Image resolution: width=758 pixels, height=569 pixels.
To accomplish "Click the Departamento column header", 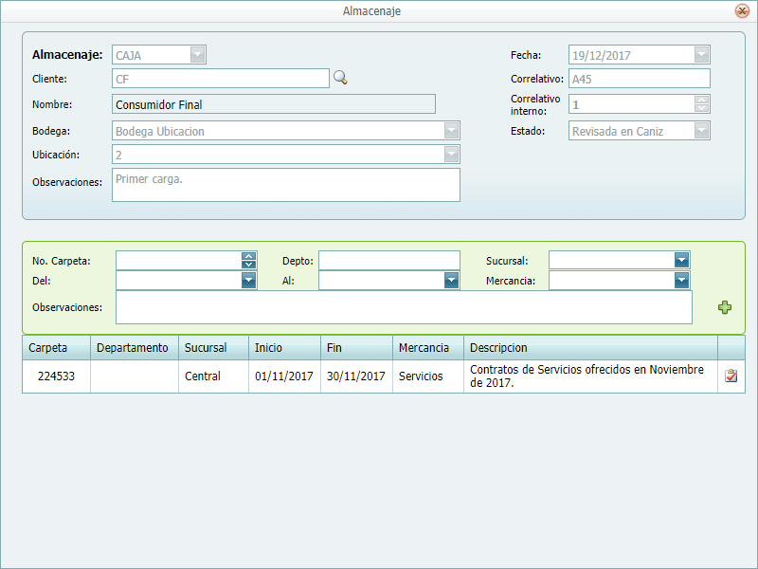I will tap(134, 348).
